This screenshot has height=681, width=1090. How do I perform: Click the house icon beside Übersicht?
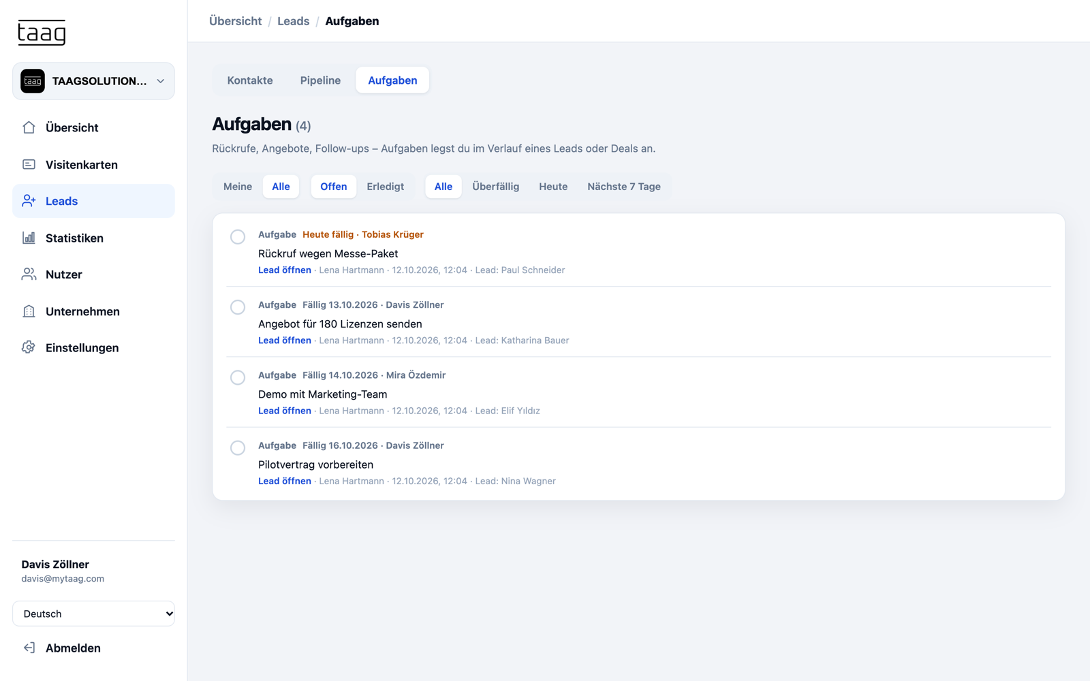click(29, 127)
